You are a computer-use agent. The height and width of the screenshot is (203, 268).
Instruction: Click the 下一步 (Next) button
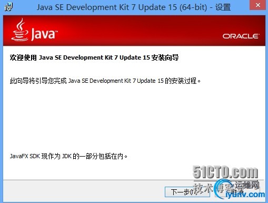tap(187, 192)
